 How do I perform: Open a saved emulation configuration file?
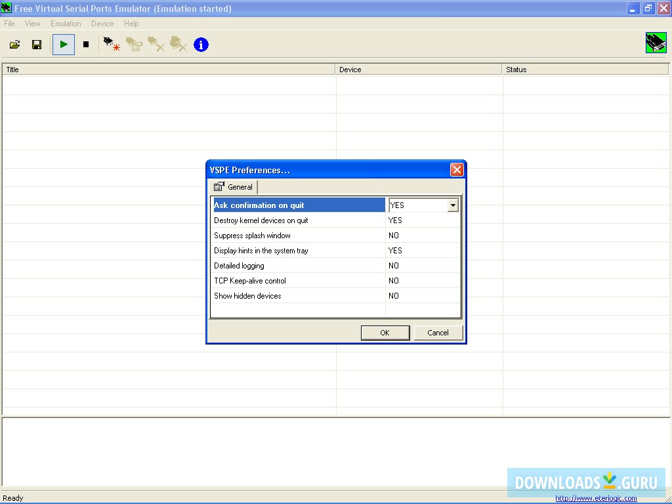click(x=14, y=44)
